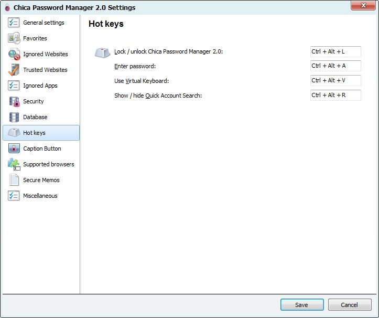Click the 'Hot keys' page heading
Viewport: 379px width, 318px height.
point(106,24)
